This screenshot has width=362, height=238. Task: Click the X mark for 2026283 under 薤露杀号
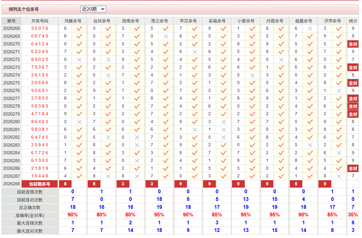point(310,145)
